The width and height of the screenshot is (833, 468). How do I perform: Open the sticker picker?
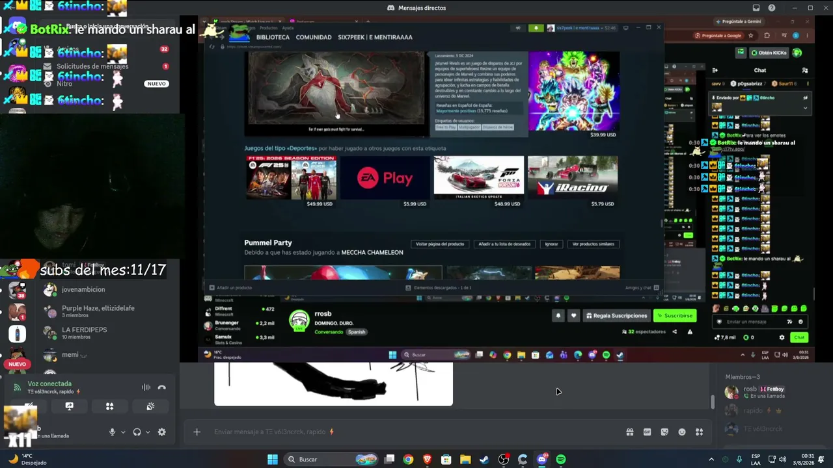pos(664,432)
